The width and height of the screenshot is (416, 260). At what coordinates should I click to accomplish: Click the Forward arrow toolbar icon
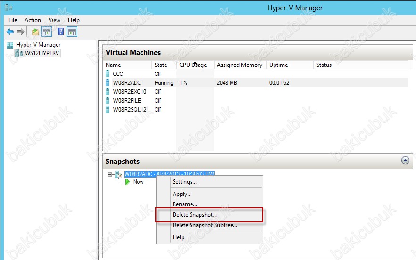(x=21, y=32)
